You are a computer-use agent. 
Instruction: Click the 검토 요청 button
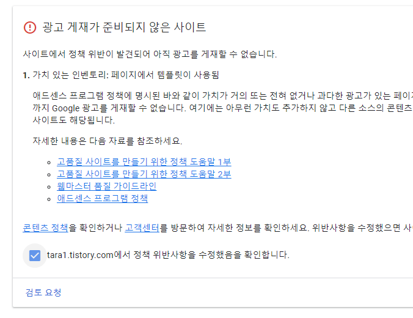pos(43,292)
